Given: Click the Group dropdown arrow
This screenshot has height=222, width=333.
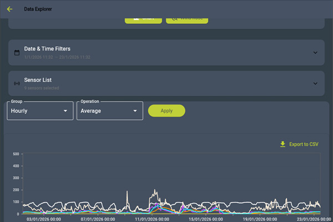Looking at the screenshot, I should click(x=65, y=111).
